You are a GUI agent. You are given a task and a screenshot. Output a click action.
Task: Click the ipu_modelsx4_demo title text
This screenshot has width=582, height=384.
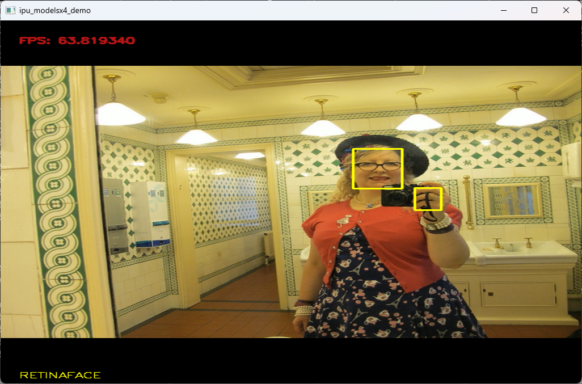pos(55,11)
